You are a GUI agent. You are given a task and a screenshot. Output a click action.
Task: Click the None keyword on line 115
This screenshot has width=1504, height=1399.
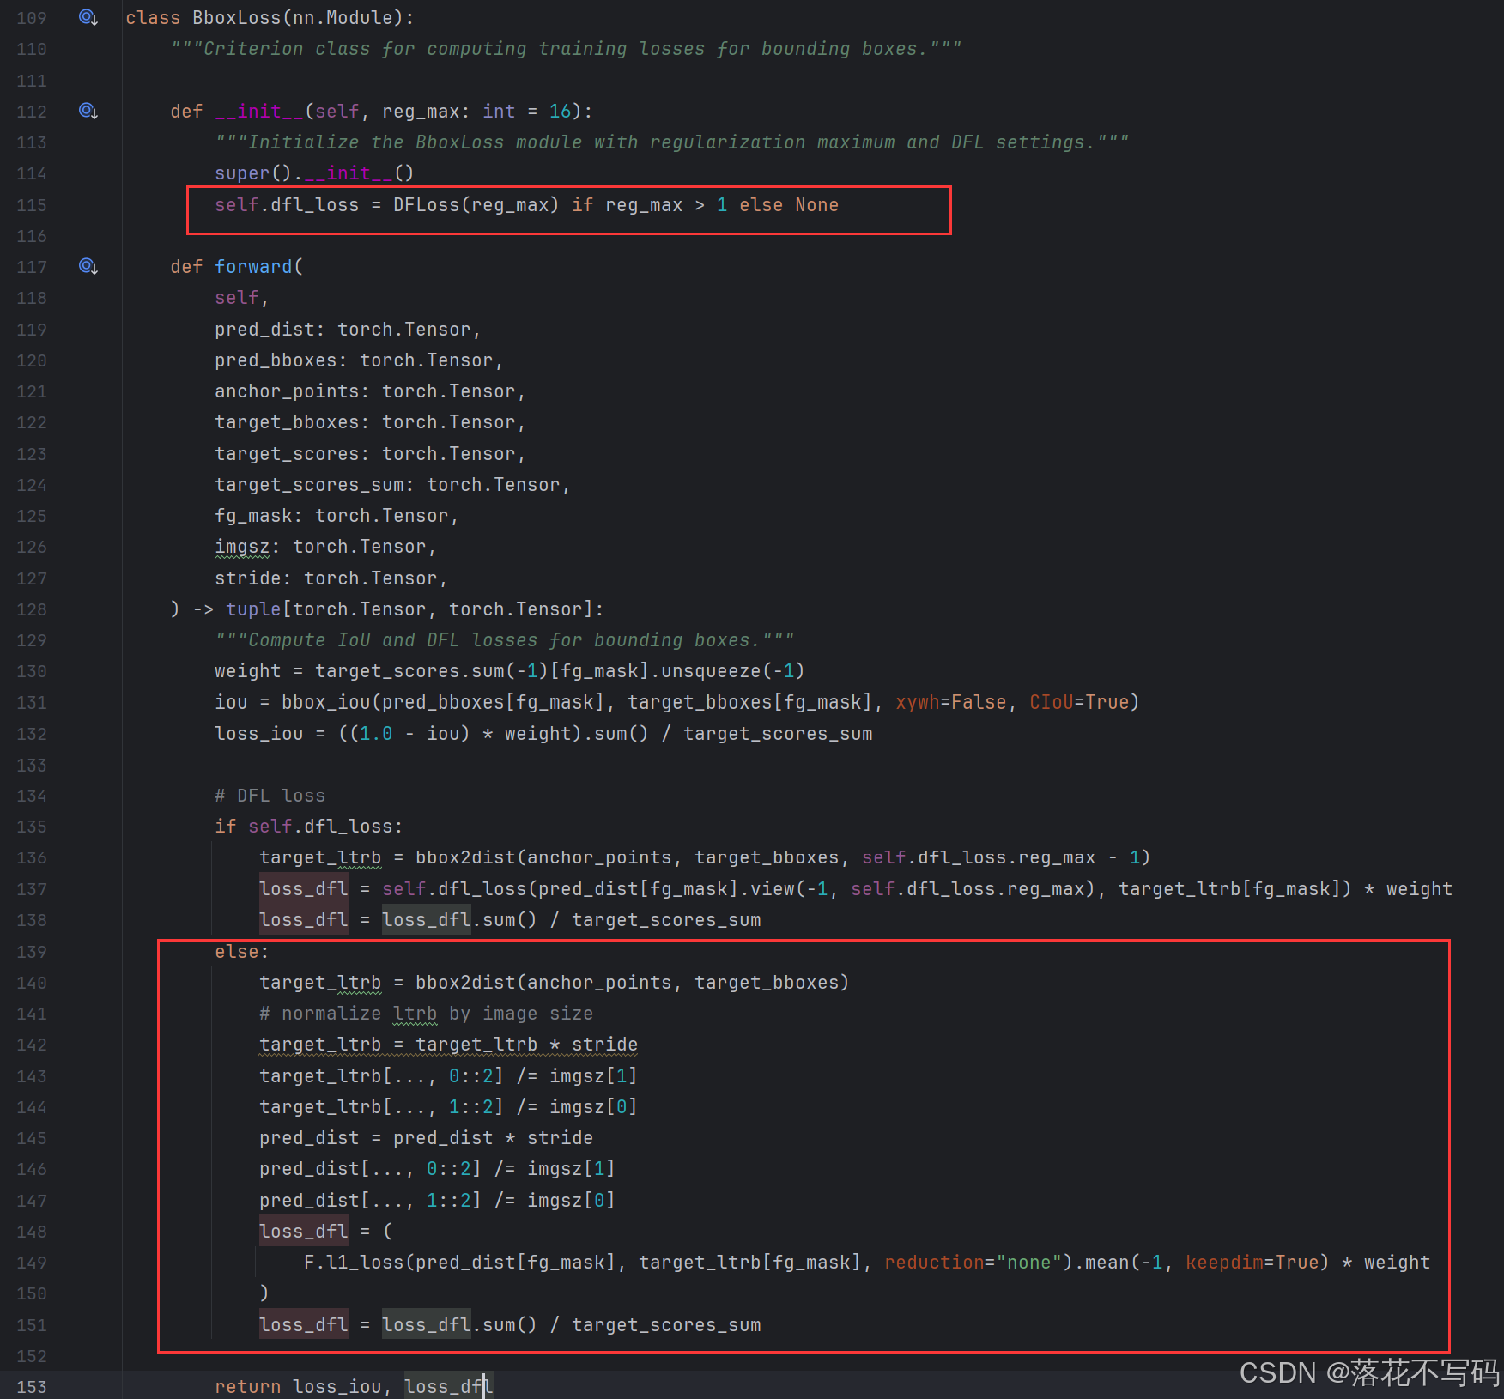[816, 205]
